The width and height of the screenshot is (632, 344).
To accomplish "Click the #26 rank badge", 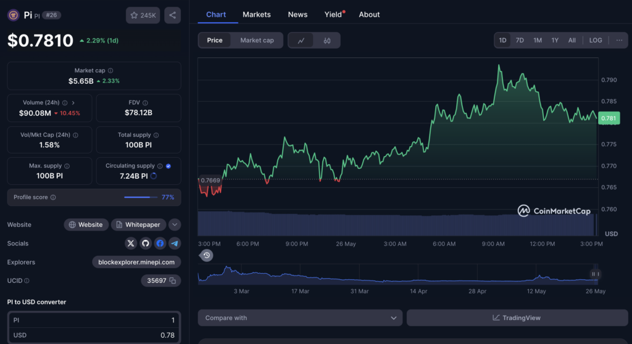I will 51,15.
